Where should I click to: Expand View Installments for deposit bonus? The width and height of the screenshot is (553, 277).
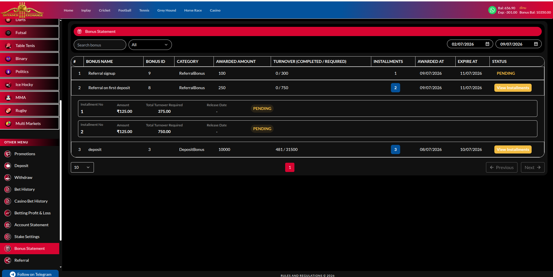513,149
